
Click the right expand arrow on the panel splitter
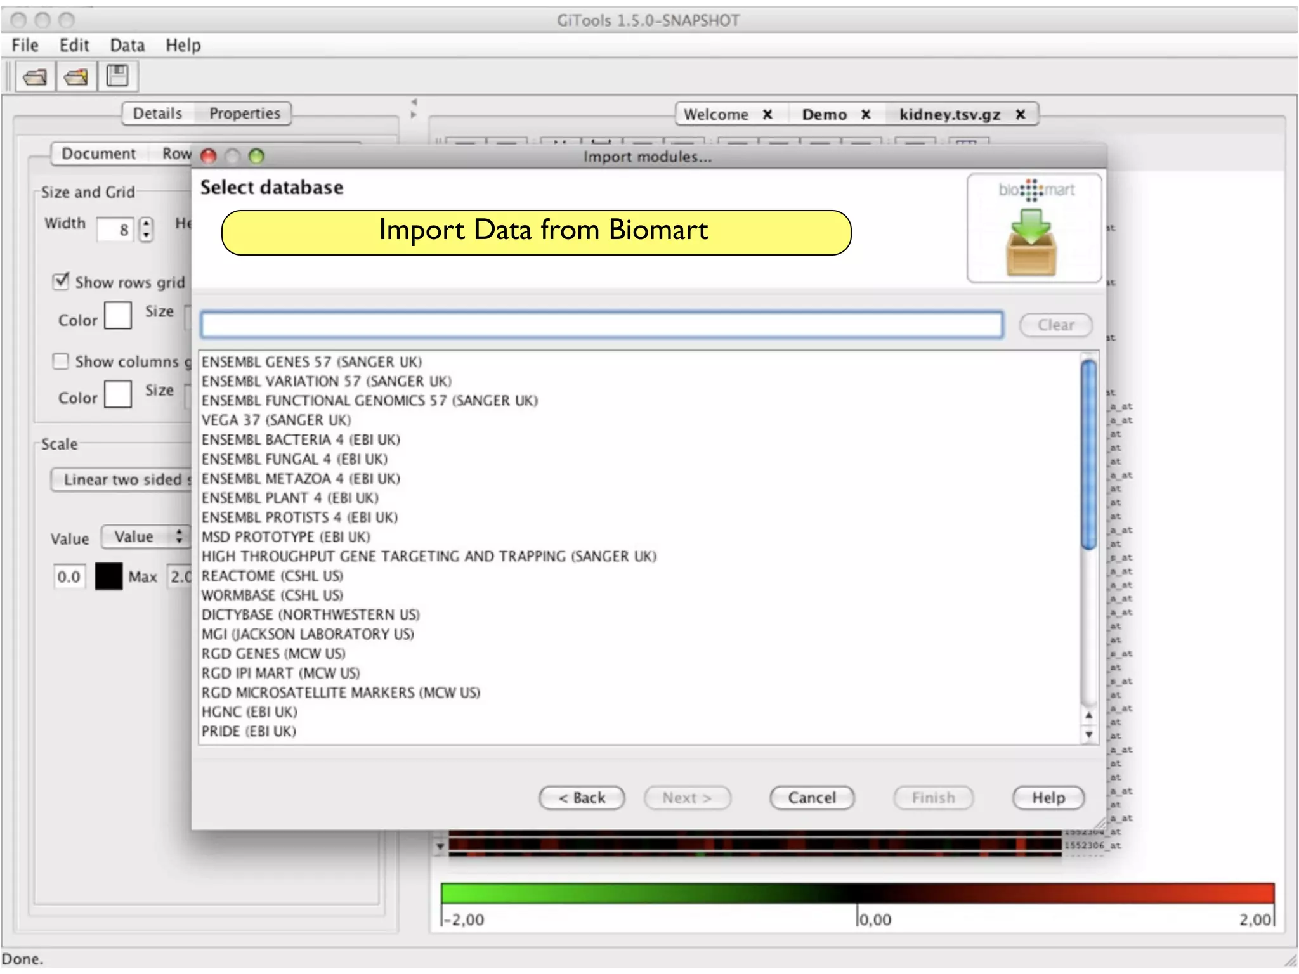click(x=414, y=115)
